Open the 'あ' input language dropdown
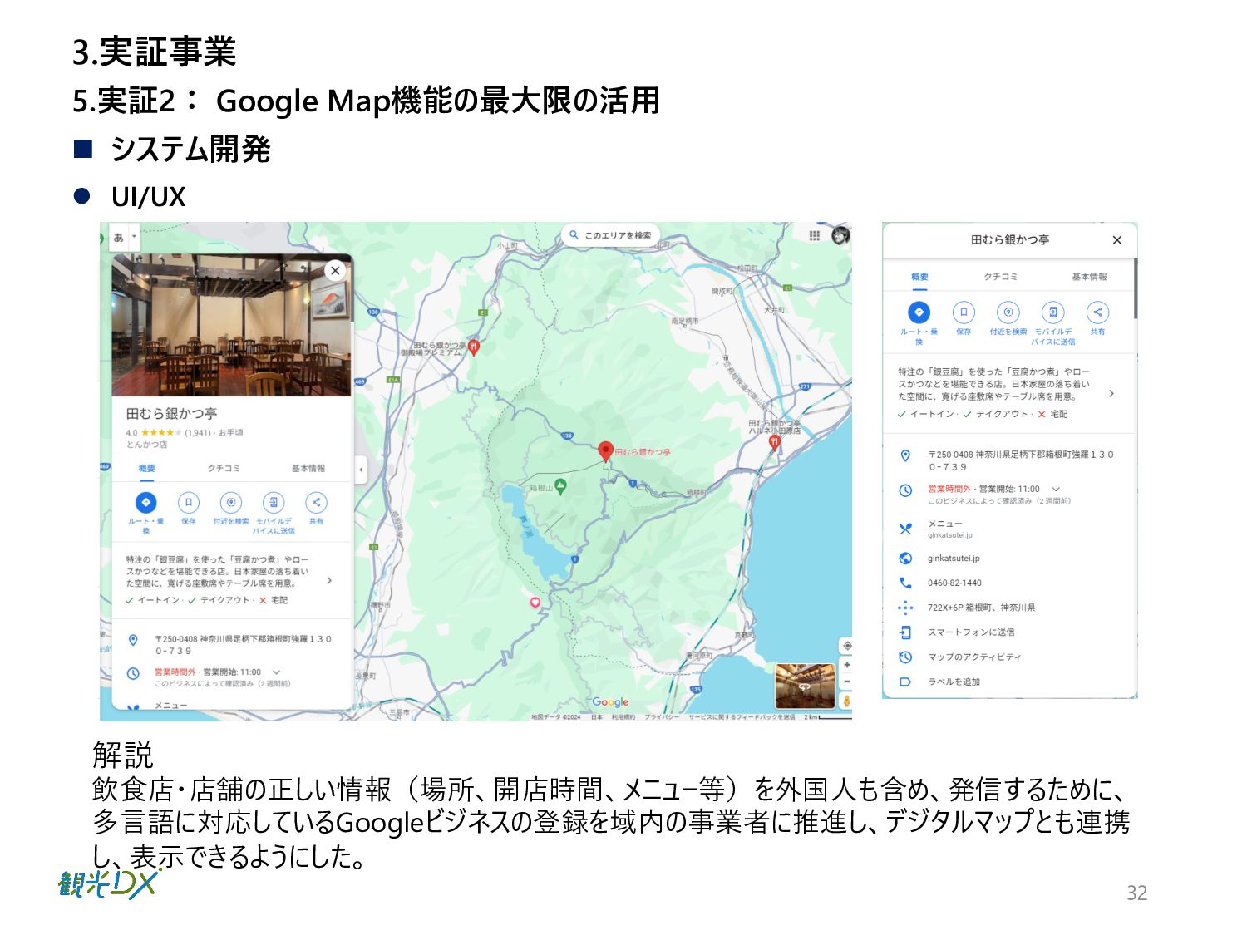Viewport: 1247px width, 935px height. (125, 237)
